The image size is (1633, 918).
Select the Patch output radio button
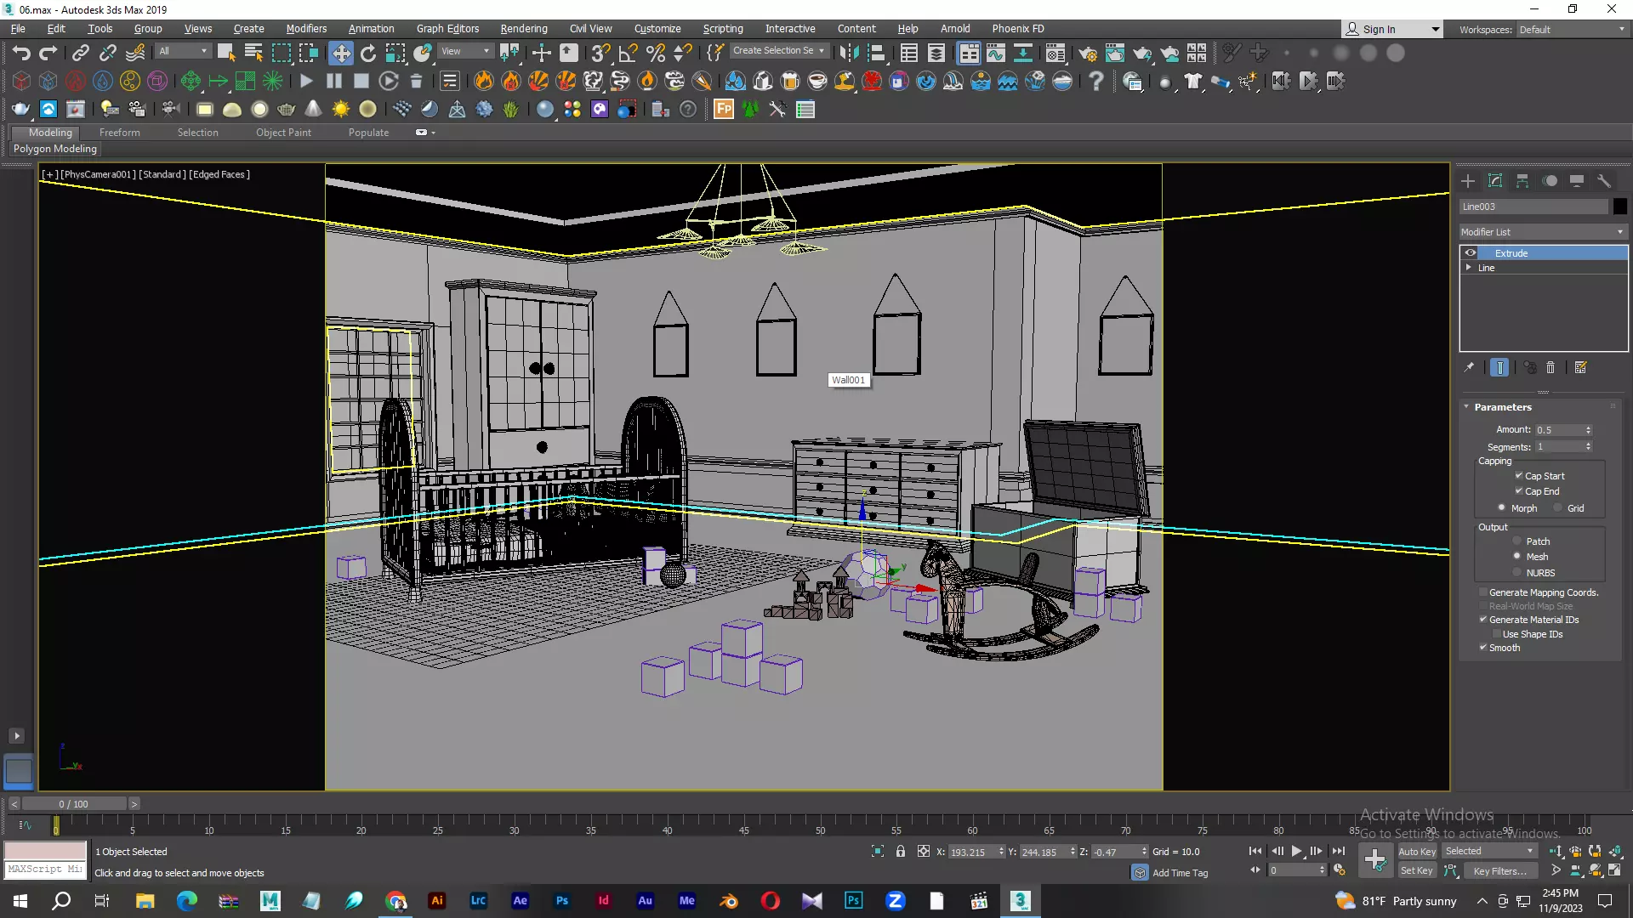1516,541
